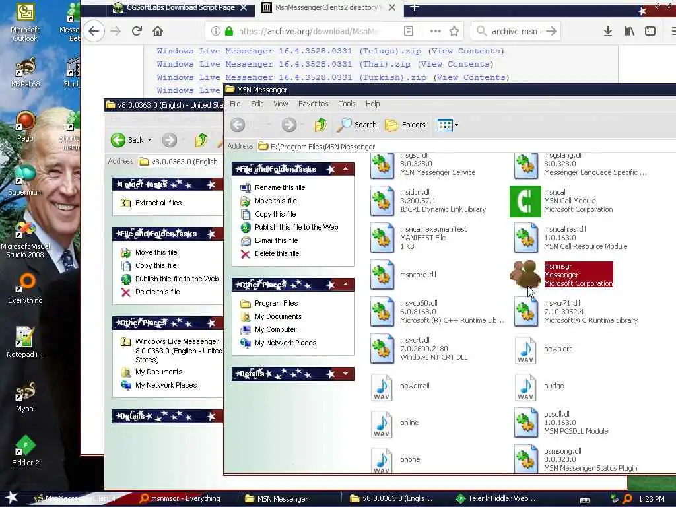Open Microsoft Visual Studio 2008 shortcut

pyautogui.click(x=25, y=240)
